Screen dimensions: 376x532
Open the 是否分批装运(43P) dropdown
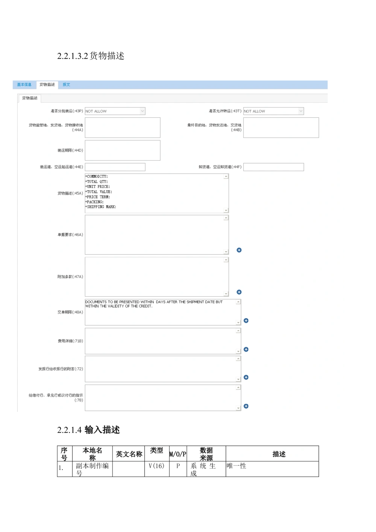(x=142, y=111)
